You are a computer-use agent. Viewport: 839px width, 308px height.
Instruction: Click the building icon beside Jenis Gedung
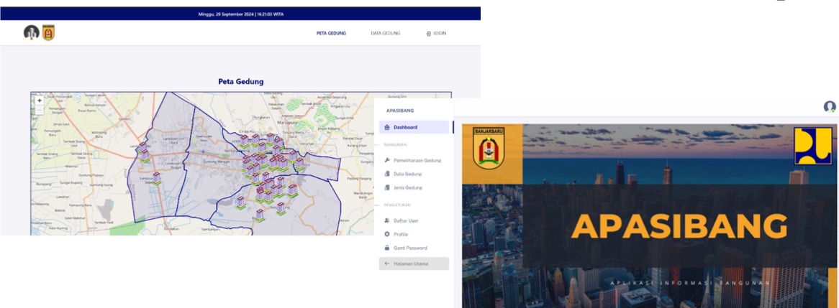pyautogui.click(x=387, y=187)
